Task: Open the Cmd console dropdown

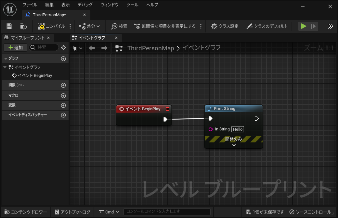Action: pyautogui.click(x=109, y=212)
